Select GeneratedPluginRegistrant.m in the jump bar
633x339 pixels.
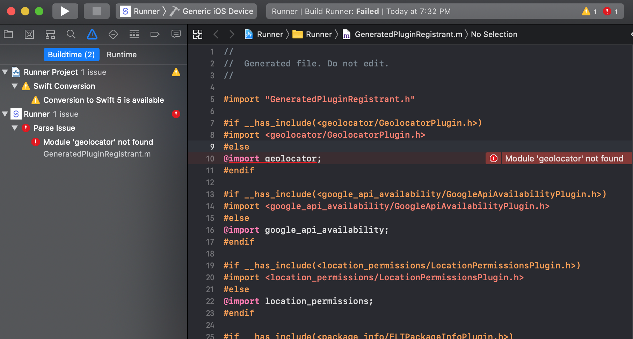coord(408,34)
